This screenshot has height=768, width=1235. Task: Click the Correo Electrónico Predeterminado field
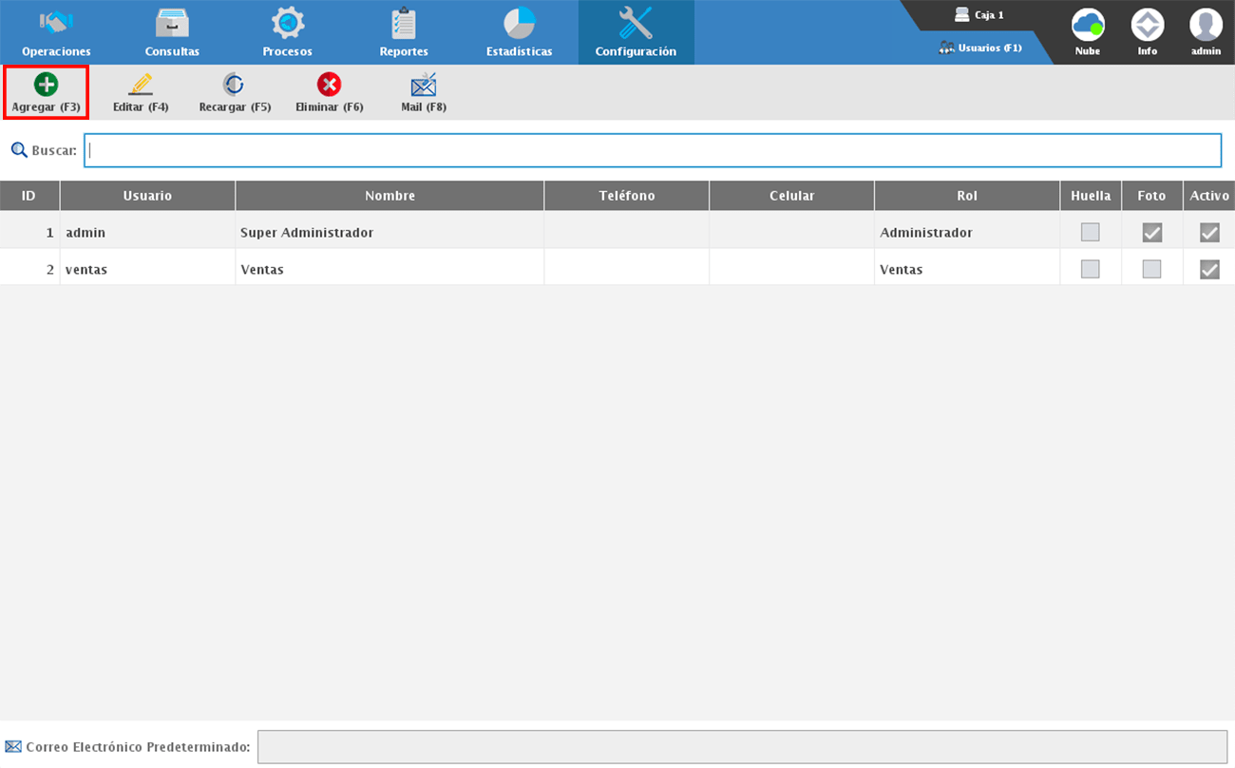(x=742, y=747)
